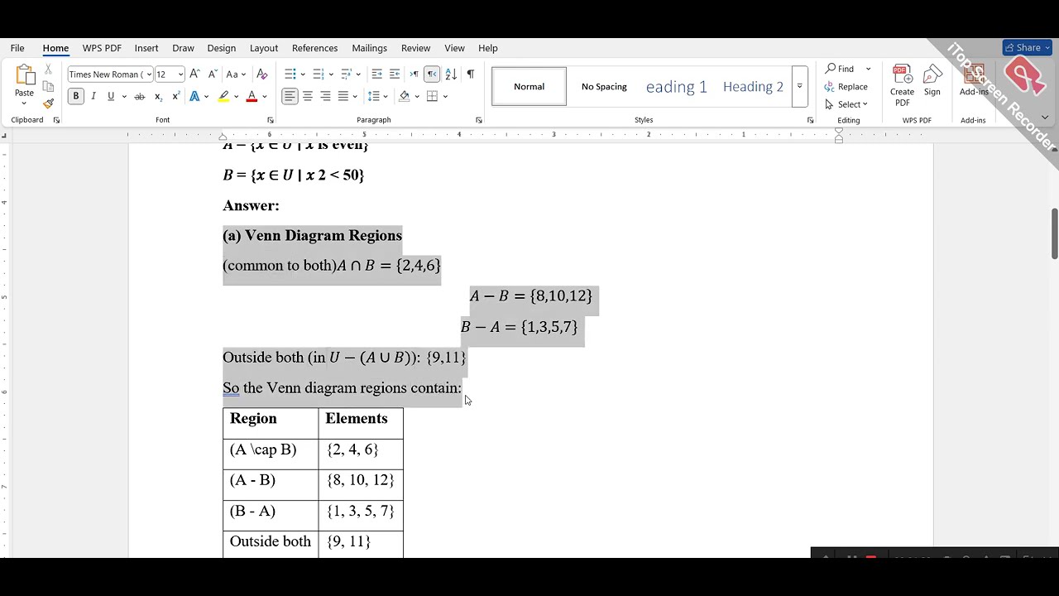Screen dimensions: 1059x596
Task: Toggle strikethrough formatting
Action: point(139,96)
